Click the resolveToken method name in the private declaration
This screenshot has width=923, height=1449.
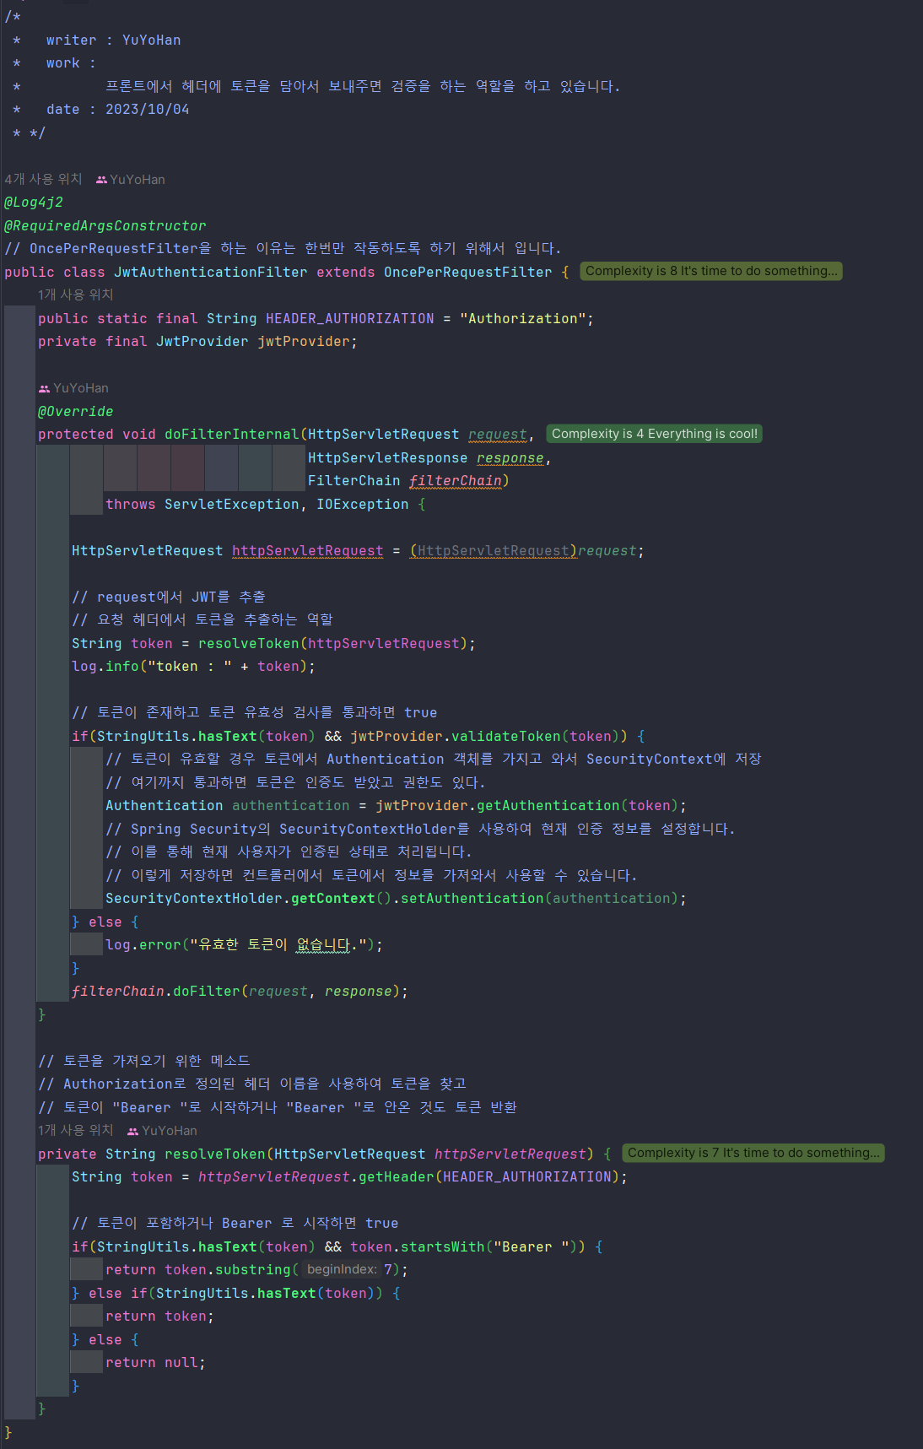[x=215, y=1154]
